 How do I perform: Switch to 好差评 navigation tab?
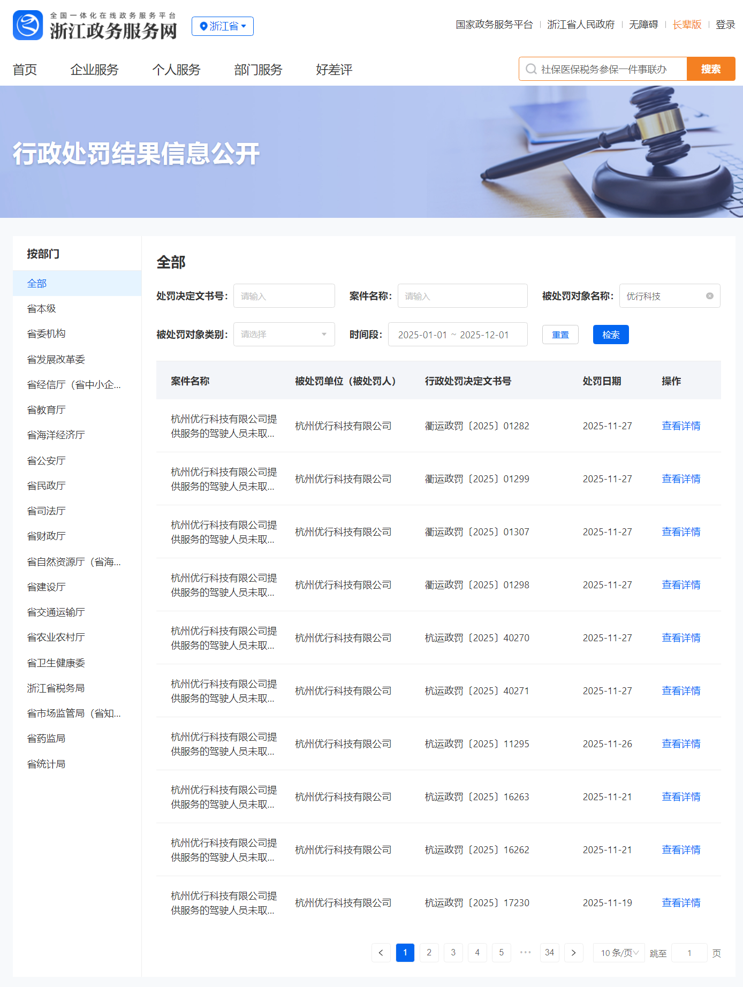click(334, 70)
